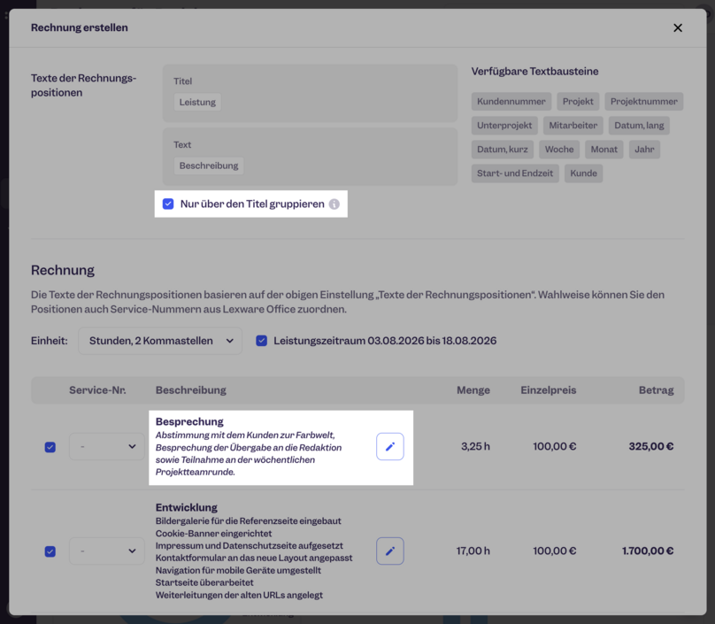Click the Verfügbare Textbausteine heading
715x624 pixels.
coord(534,71)
